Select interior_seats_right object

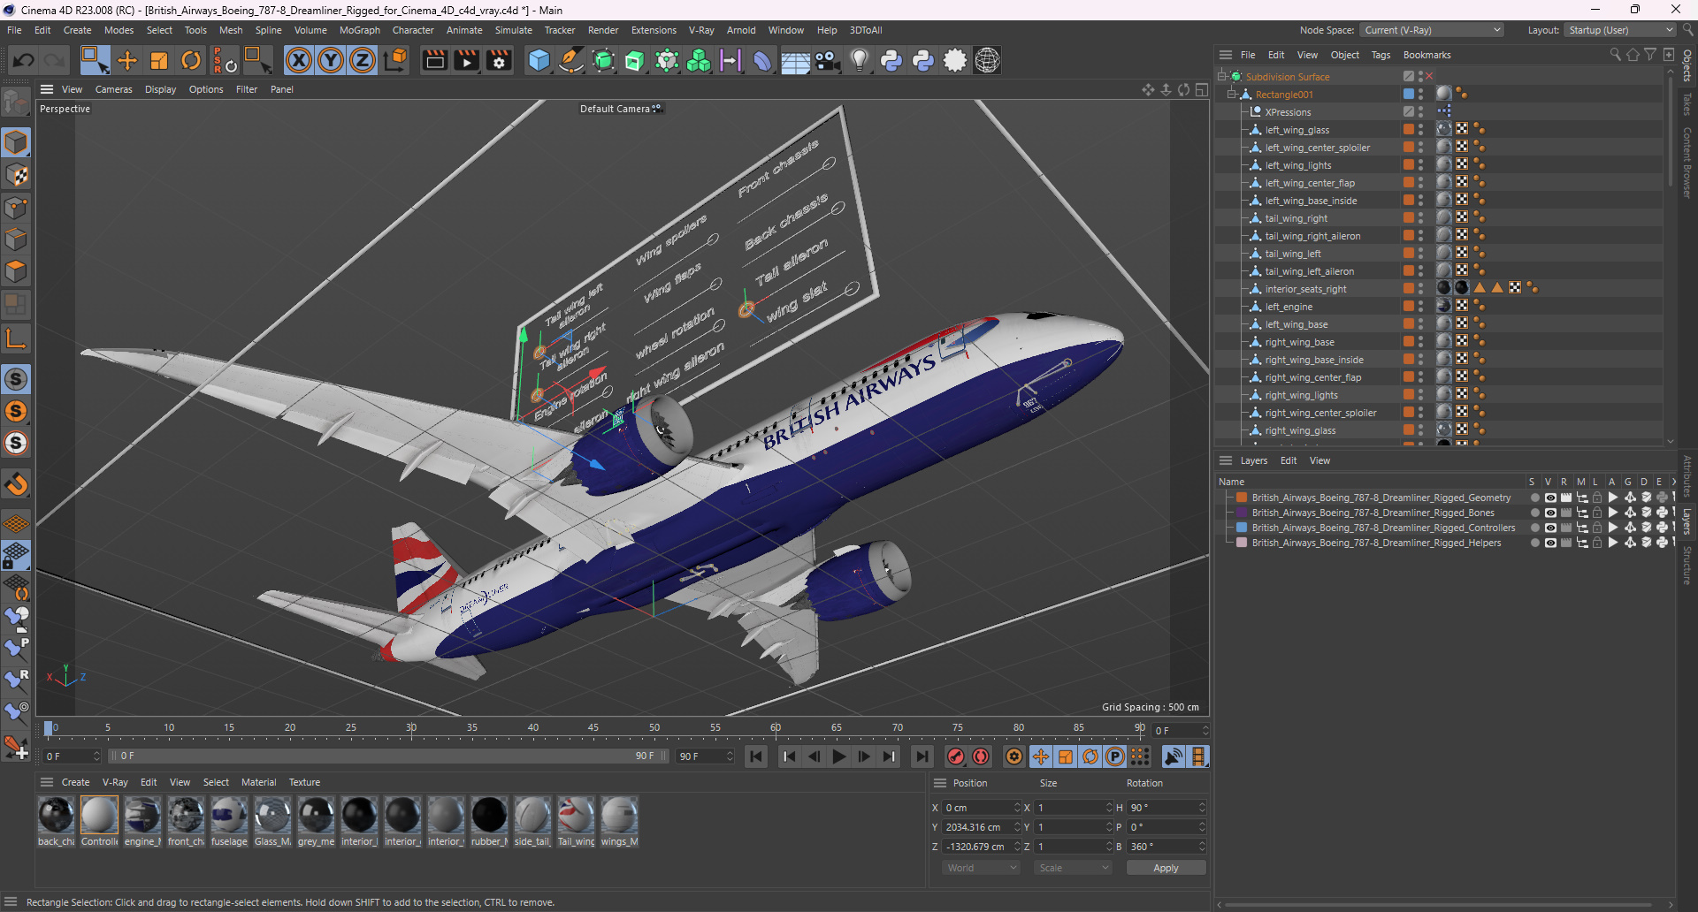tap(1305, 289)
